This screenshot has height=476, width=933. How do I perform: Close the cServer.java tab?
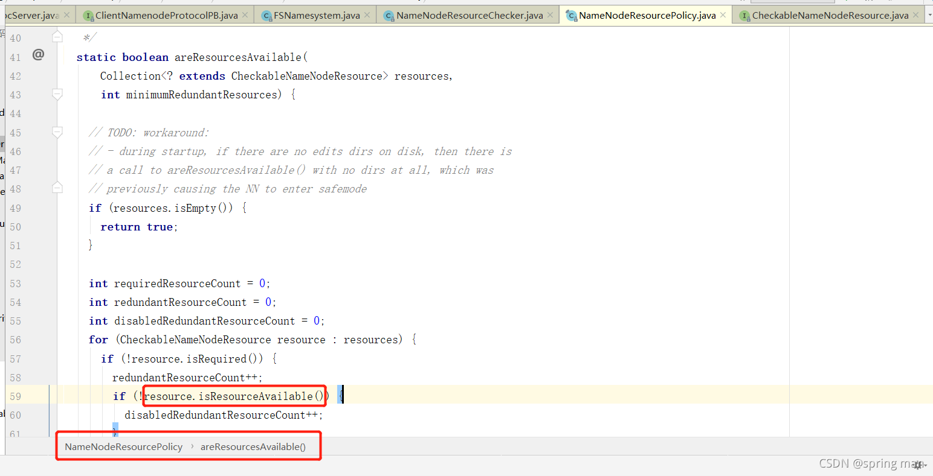pyautogui.click(x=66, y=15)
